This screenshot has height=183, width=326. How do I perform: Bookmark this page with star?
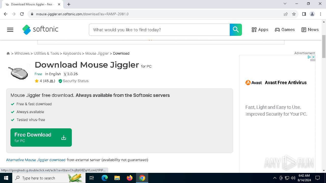tap(294, 14)
